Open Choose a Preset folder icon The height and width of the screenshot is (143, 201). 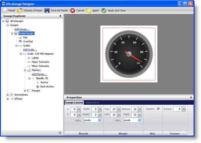point(20,10)
